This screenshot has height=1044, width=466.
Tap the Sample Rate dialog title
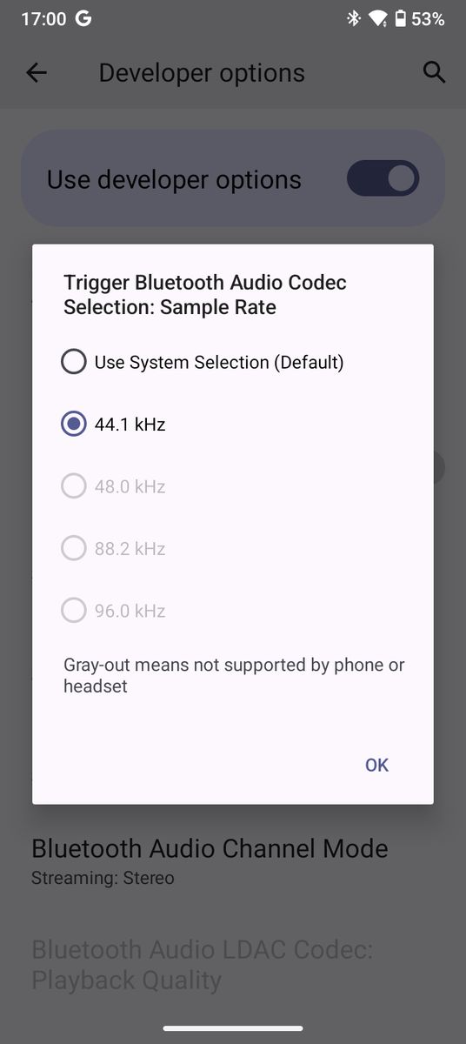(205, 294)
